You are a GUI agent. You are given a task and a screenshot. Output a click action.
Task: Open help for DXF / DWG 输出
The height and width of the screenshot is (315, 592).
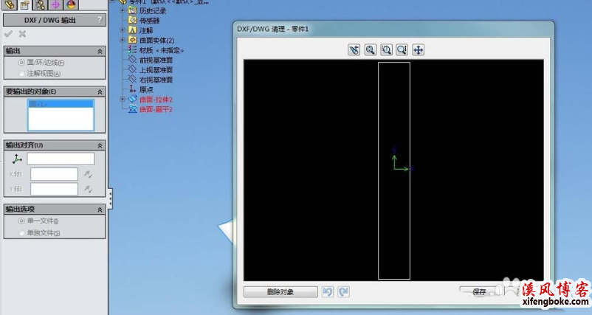tap(100, 20)
